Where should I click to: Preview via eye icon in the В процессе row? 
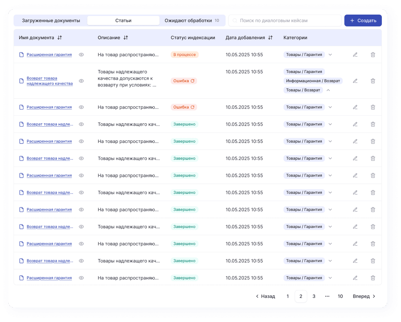[x=81, y=54]
